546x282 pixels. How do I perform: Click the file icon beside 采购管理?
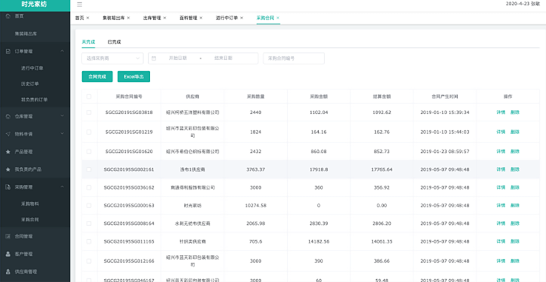pyautogui.click(x=8, y=187)
